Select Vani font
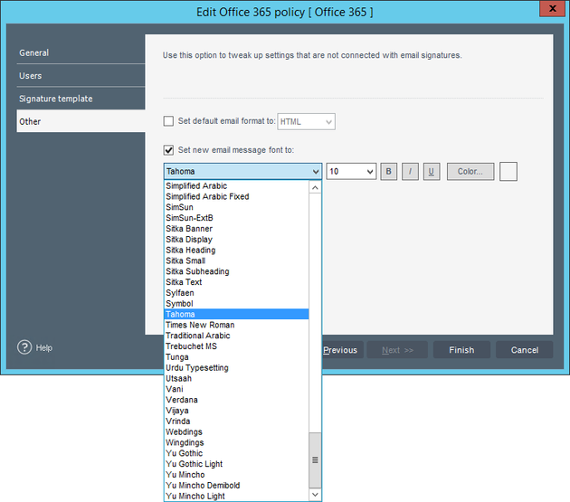The height and width of the screenshot is (502, 570). click(236, 389)
